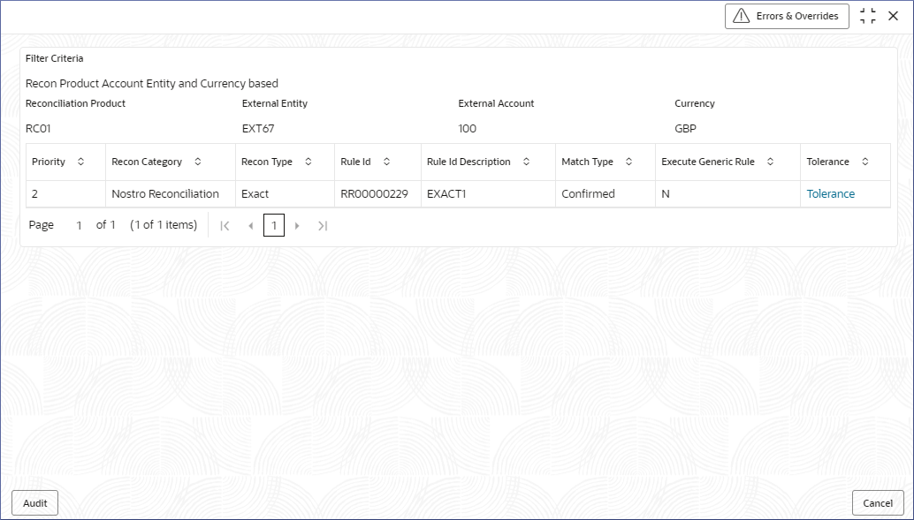Go to last page icon
The width and height of the screenshot is (914, 520).
click(323, 226)
